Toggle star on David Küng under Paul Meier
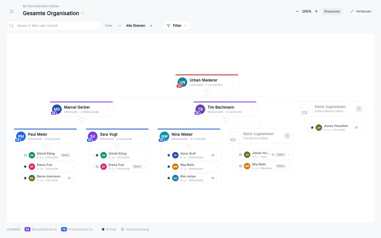 click(25, 155)
